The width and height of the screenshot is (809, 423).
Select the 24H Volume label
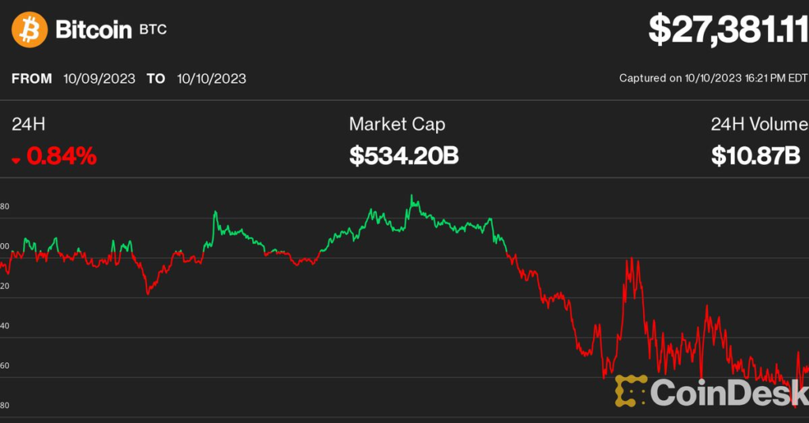coord(758,124)
